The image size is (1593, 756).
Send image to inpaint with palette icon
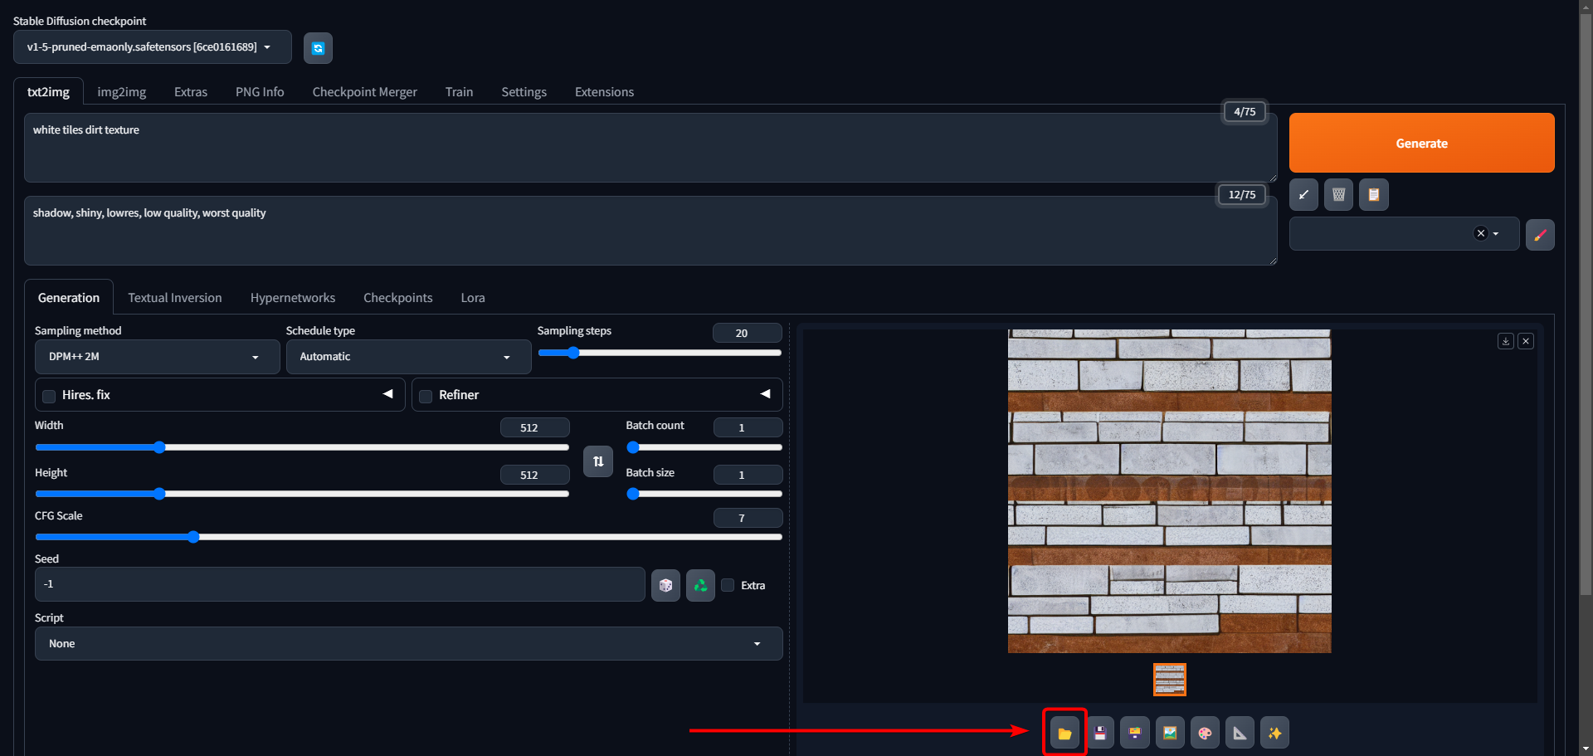[x=1205, y=733]
